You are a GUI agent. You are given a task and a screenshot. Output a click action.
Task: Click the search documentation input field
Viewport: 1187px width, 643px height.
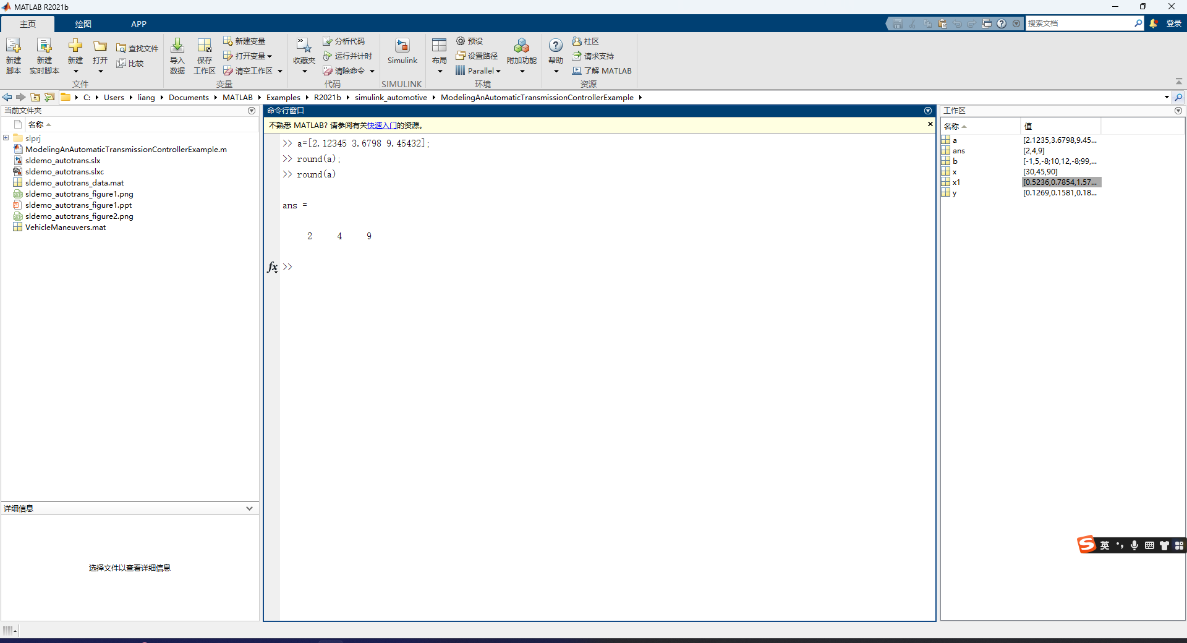coord(1079,23)
